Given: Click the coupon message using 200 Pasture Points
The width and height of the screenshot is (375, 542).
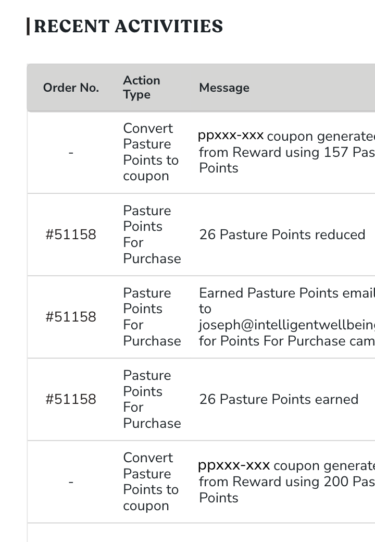Looking at the screenshot, I should [x=286, y=482].
